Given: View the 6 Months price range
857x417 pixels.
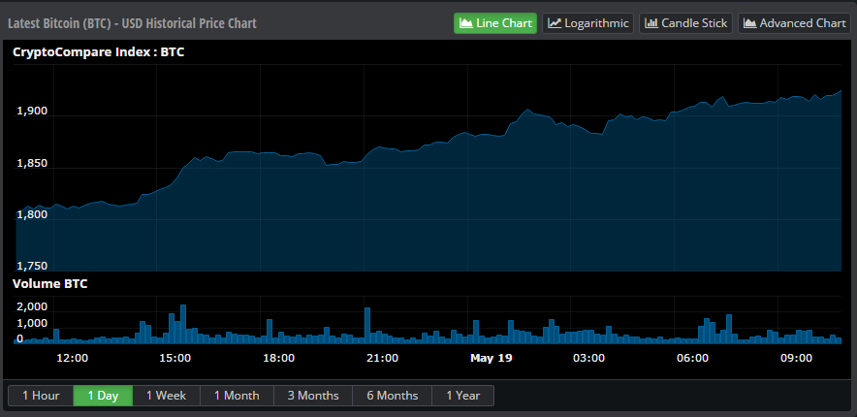Looking at the screenshot, I should point(392,396).
